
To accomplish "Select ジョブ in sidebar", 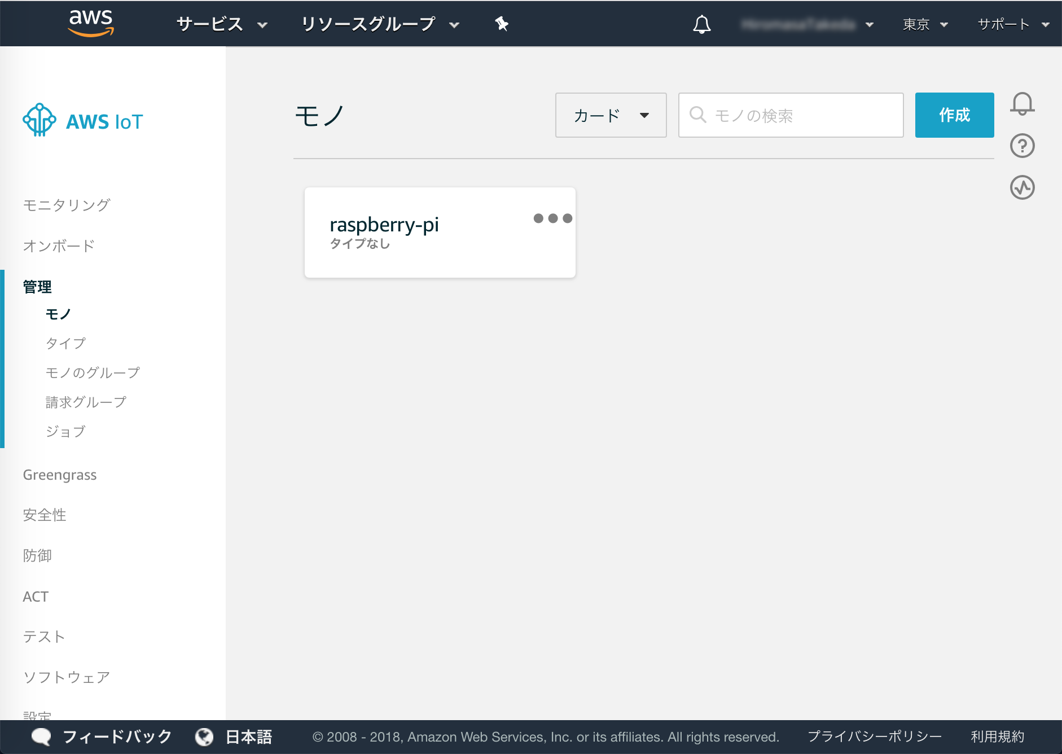I will point(65,431).
